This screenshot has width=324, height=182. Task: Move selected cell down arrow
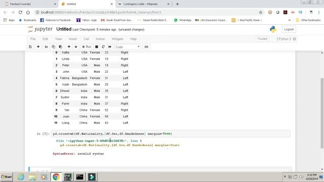tap(76, 47)
